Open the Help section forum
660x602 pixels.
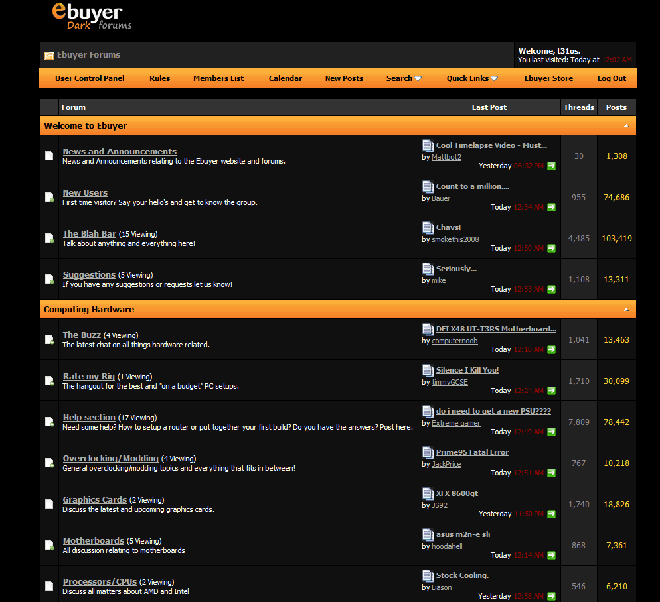tap(89, 418)
